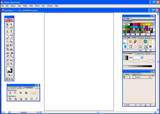Screen dimensions: 160x114
Task: Choose the Blend tool
Action: click(x=11, y=56)
